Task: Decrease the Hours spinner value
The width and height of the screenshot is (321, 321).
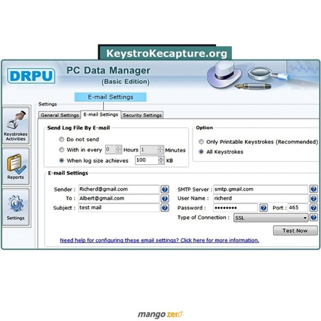Action: pyautogui.click(x=118, y=151)
